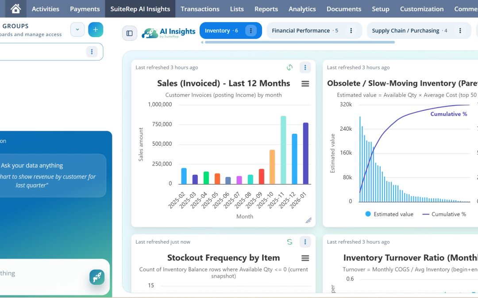Open the kebab menu on the Inventory tab
This screenshot has height=298, width=478.
251,30
